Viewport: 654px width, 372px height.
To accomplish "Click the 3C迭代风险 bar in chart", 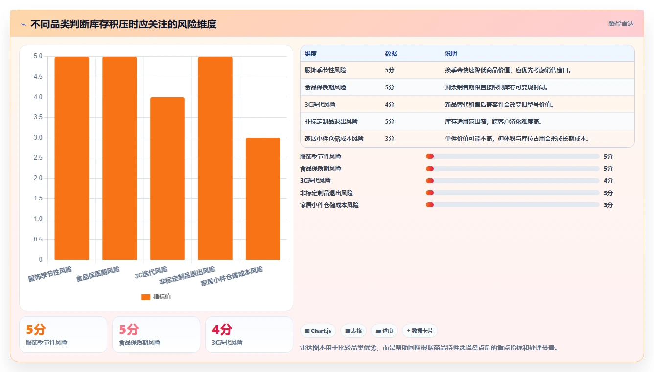I will tap(167, 178).
